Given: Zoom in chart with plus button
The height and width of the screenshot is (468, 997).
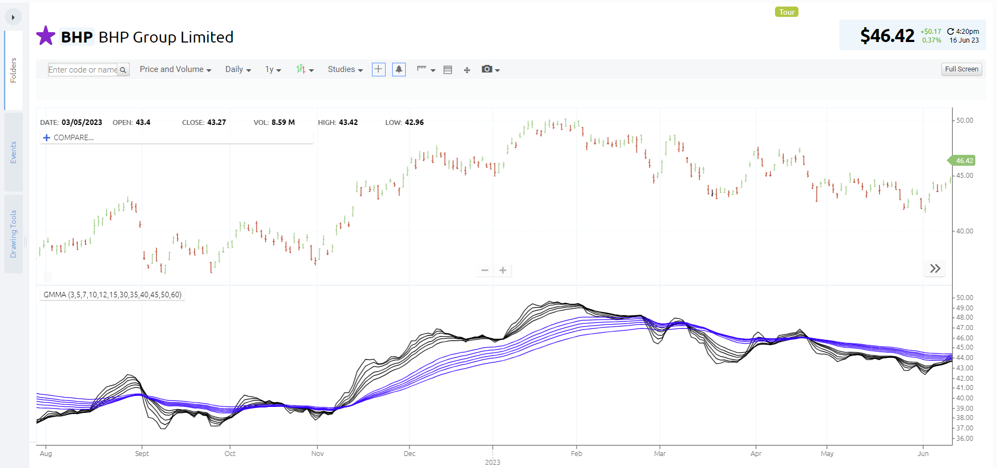Looking at the screenshot, I should [503, 270].
